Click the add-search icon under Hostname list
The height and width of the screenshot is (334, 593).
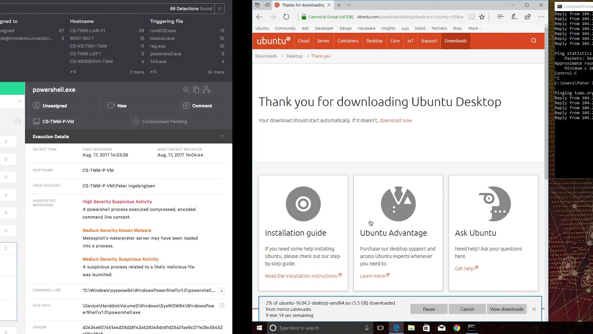[73, 72]
